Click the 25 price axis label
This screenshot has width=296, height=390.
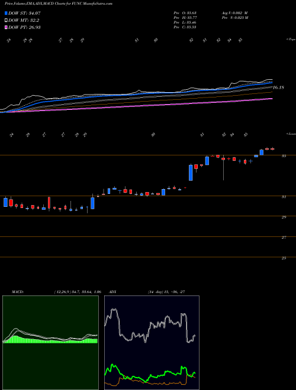284,258
